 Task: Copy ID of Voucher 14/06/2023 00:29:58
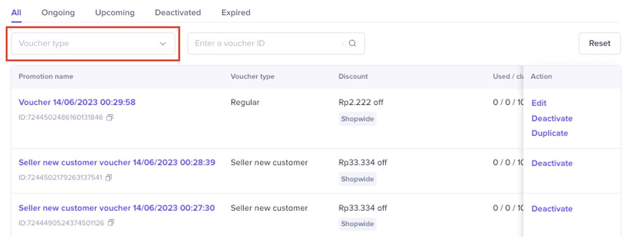pos(110,118)
